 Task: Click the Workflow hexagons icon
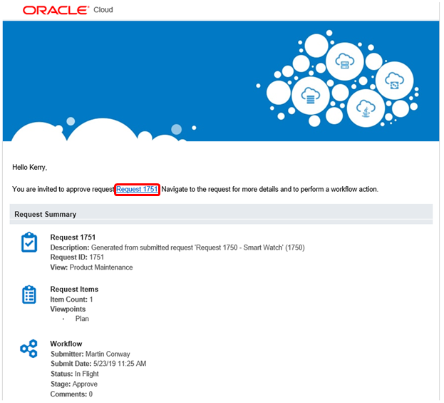pos(29,349)
